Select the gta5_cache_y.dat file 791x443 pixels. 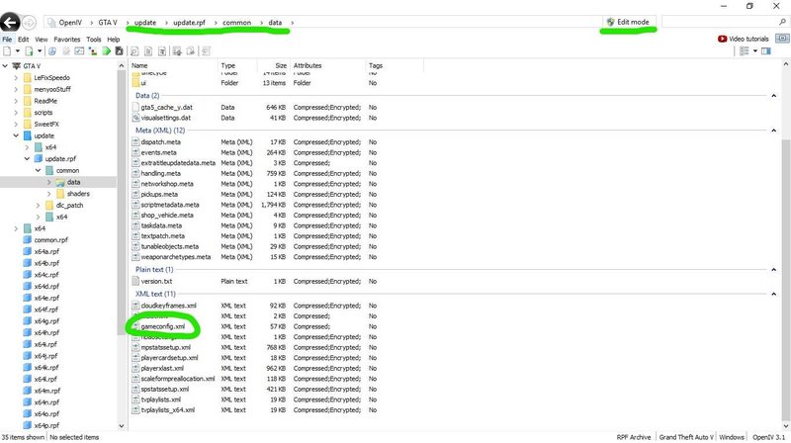tap(166, 108)
